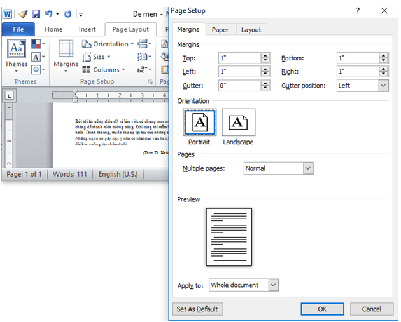This screenshot has width=401, height=322.
Task: Open the Insert ribbon tab
Action: [87, 29]
